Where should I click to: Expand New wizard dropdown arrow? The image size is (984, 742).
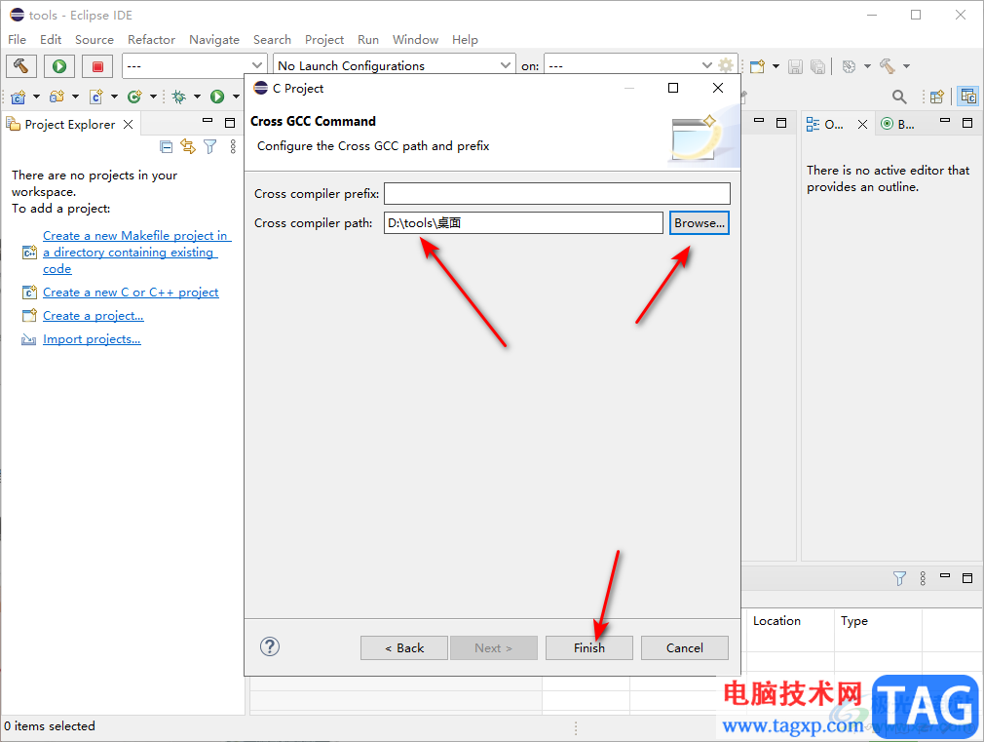point(776,66)
